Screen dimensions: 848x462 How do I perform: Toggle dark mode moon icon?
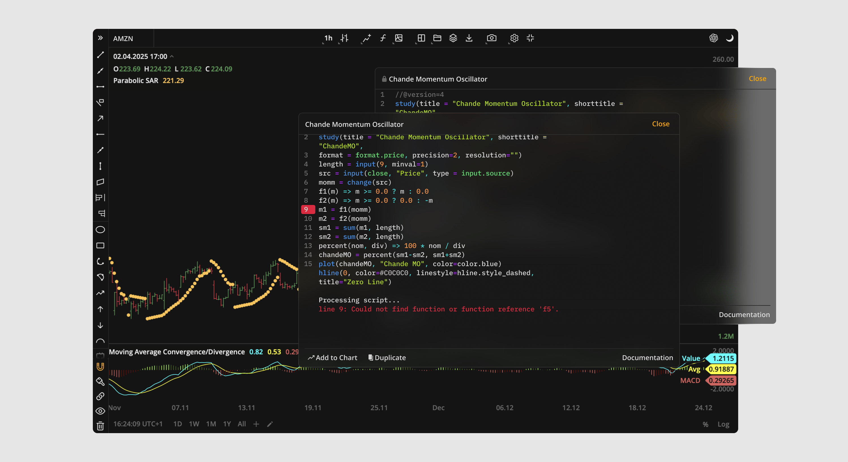pyautogui.click(x=730, y=38)
